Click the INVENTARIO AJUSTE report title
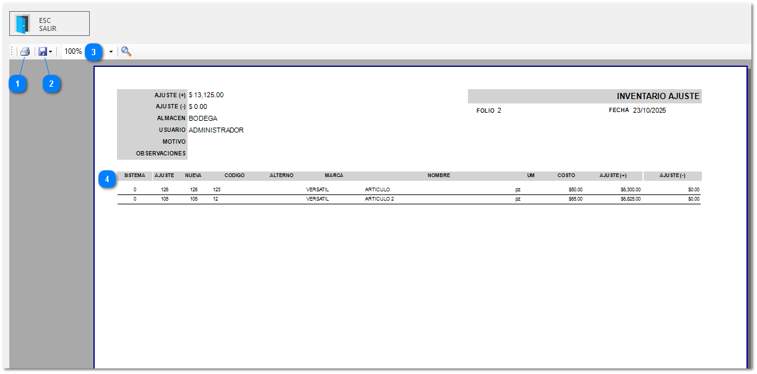757x374 pixels. click(x=658, y=97)
